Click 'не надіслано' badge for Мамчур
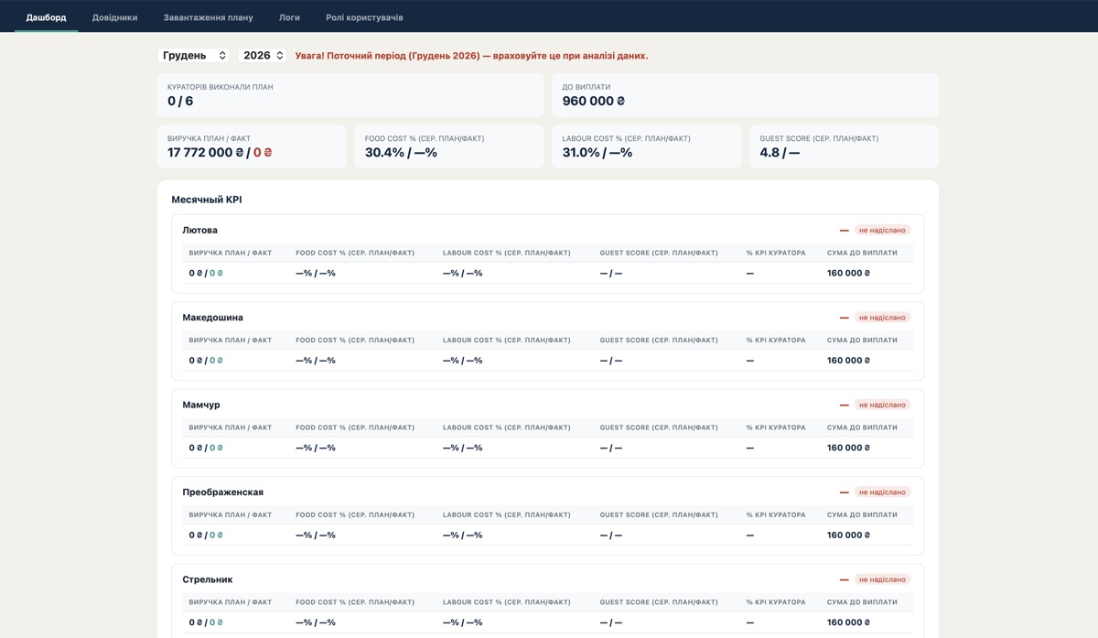This screenshot has height=638, width=1098. [882, 405]
